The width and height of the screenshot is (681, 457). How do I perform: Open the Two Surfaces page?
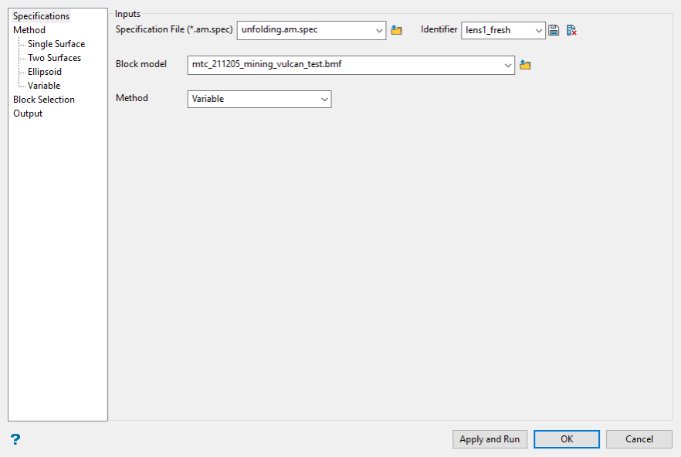pos(54,58)
